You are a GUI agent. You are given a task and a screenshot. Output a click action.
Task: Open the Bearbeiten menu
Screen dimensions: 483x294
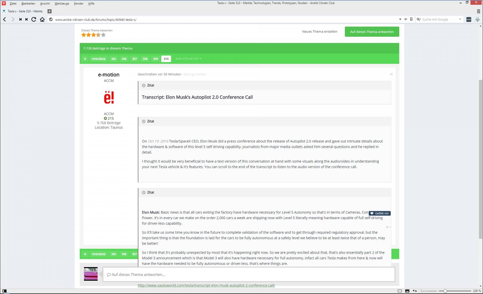point(28,4)
